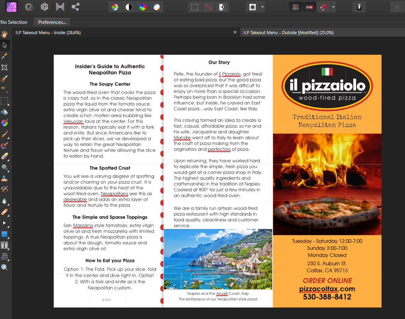Click the The Spotted Crust heading
The height and width of the screenshot is (319, 405).
click(110, 168)
